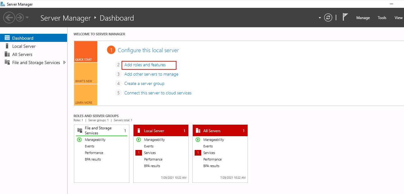Click Performance in File and Storage Services tile
Image resolution: width=404 pixels, height=194 pixels.
(94, 153)
